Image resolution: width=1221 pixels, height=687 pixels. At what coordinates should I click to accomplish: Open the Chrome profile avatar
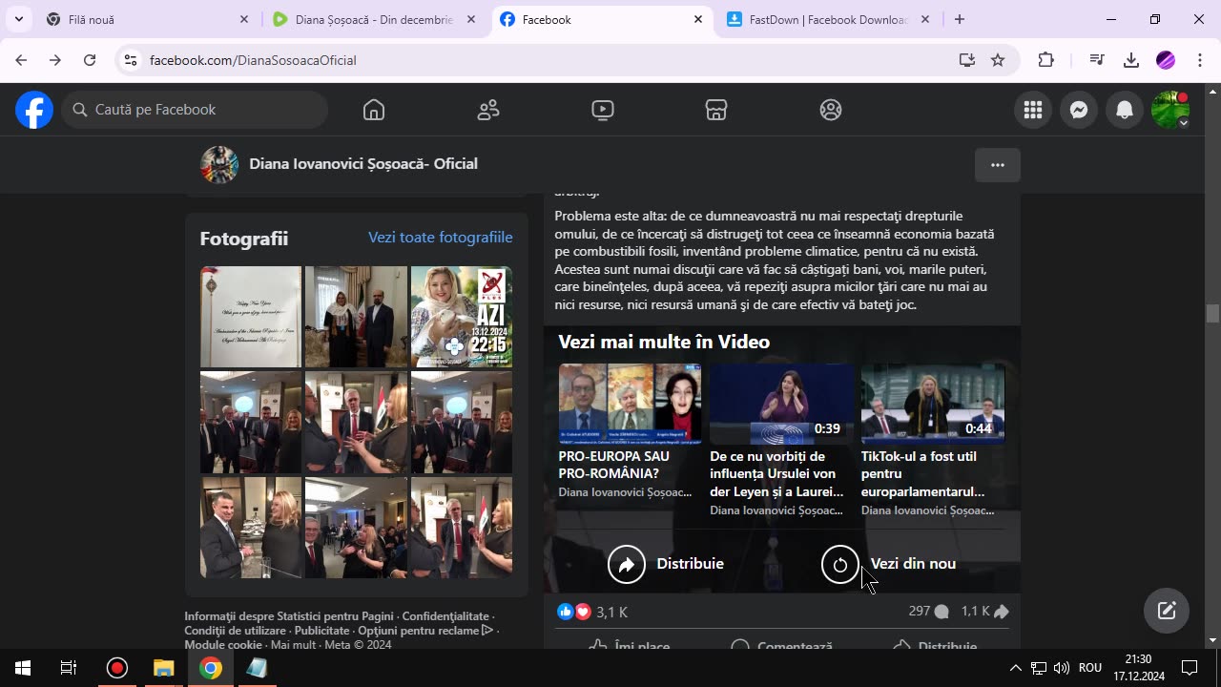(1166, 60)
